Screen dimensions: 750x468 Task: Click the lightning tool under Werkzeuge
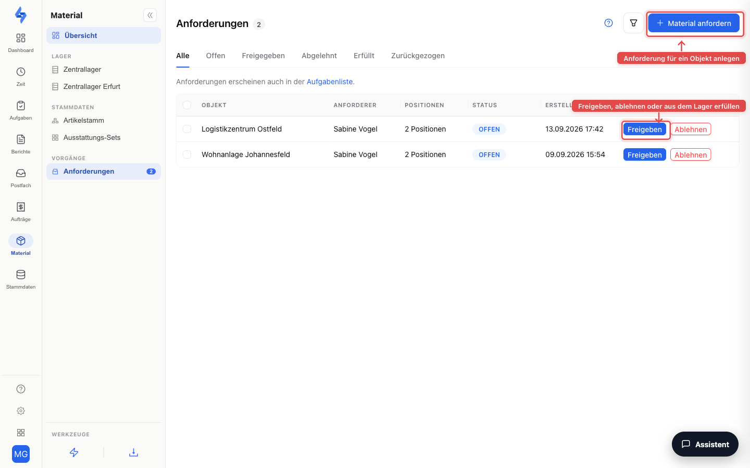click(x=74, y=452)
